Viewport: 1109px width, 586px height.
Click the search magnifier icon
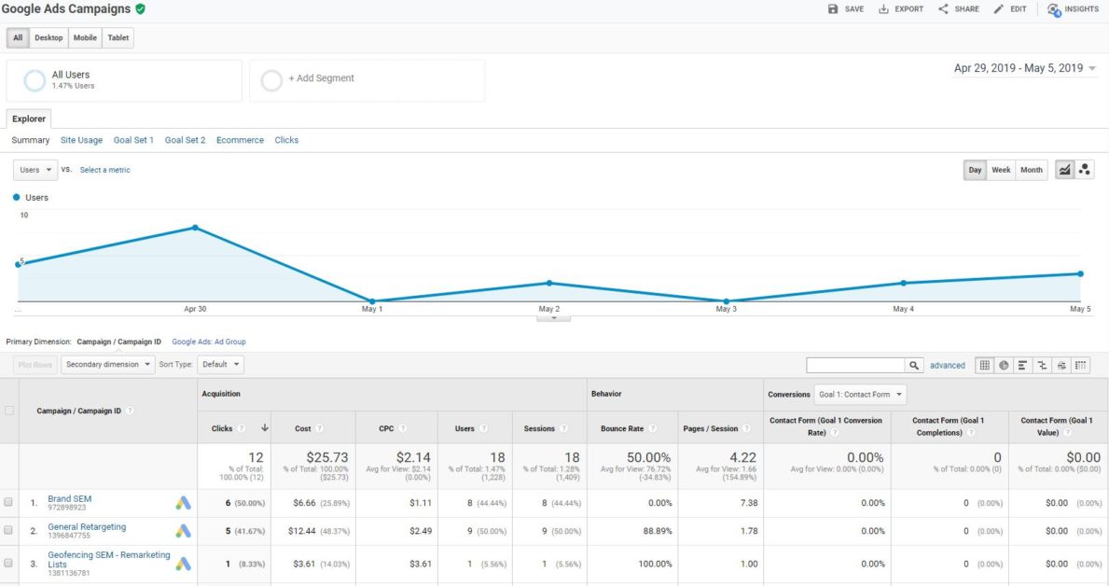point(914,365)
